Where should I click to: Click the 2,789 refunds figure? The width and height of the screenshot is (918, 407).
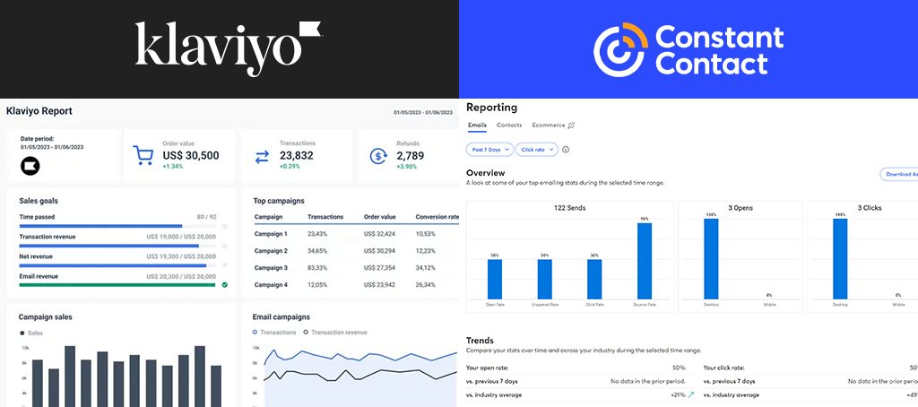tap(411, 156)
